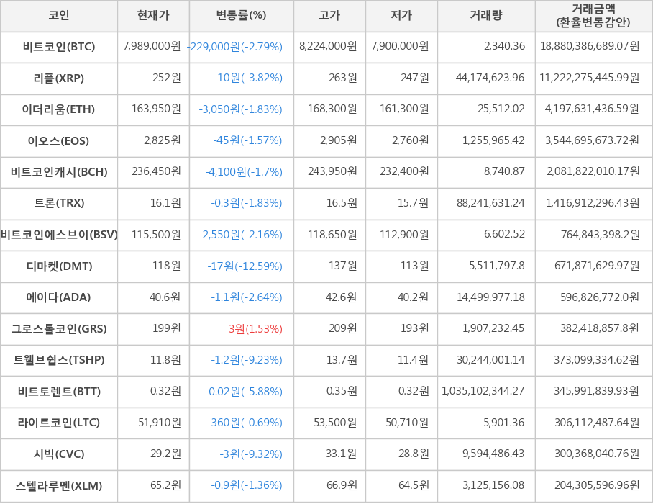Click the 거래금액 column header
The height and width of the screenshot is (504, 653).
click(x=593, y=15)
